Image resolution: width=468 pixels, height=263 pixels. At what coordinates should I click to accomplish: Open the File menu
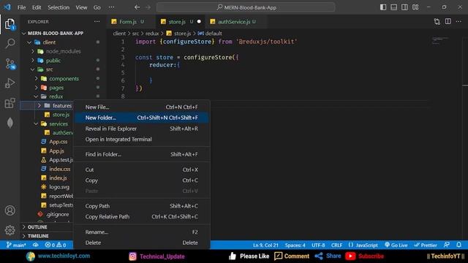21,7
